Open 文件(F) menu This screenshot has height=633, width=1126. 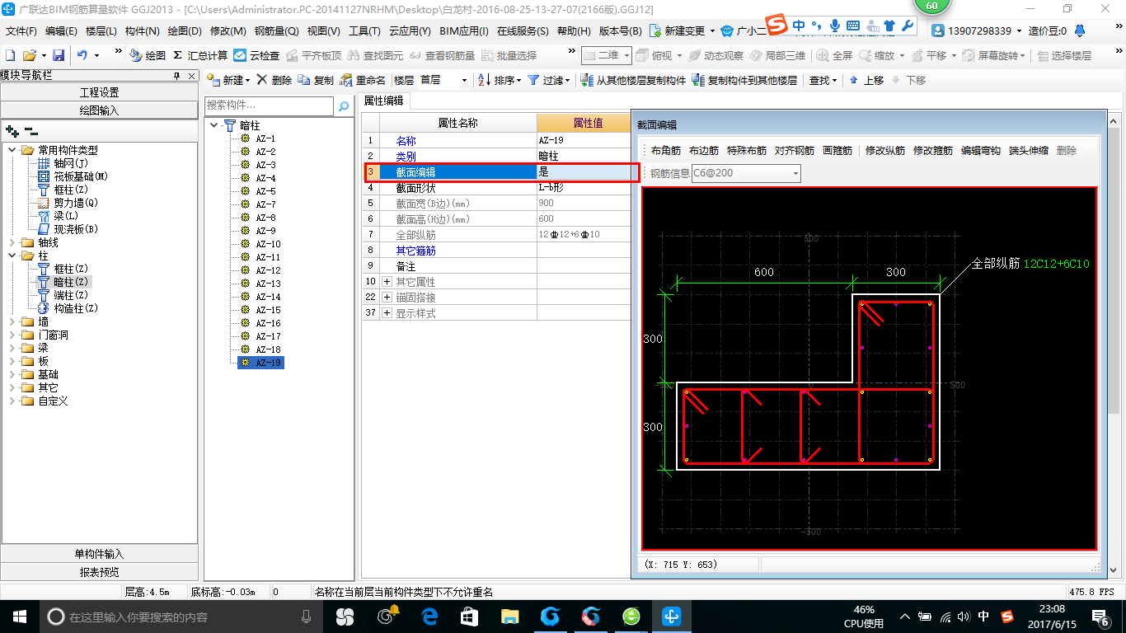tap(21, 31)
